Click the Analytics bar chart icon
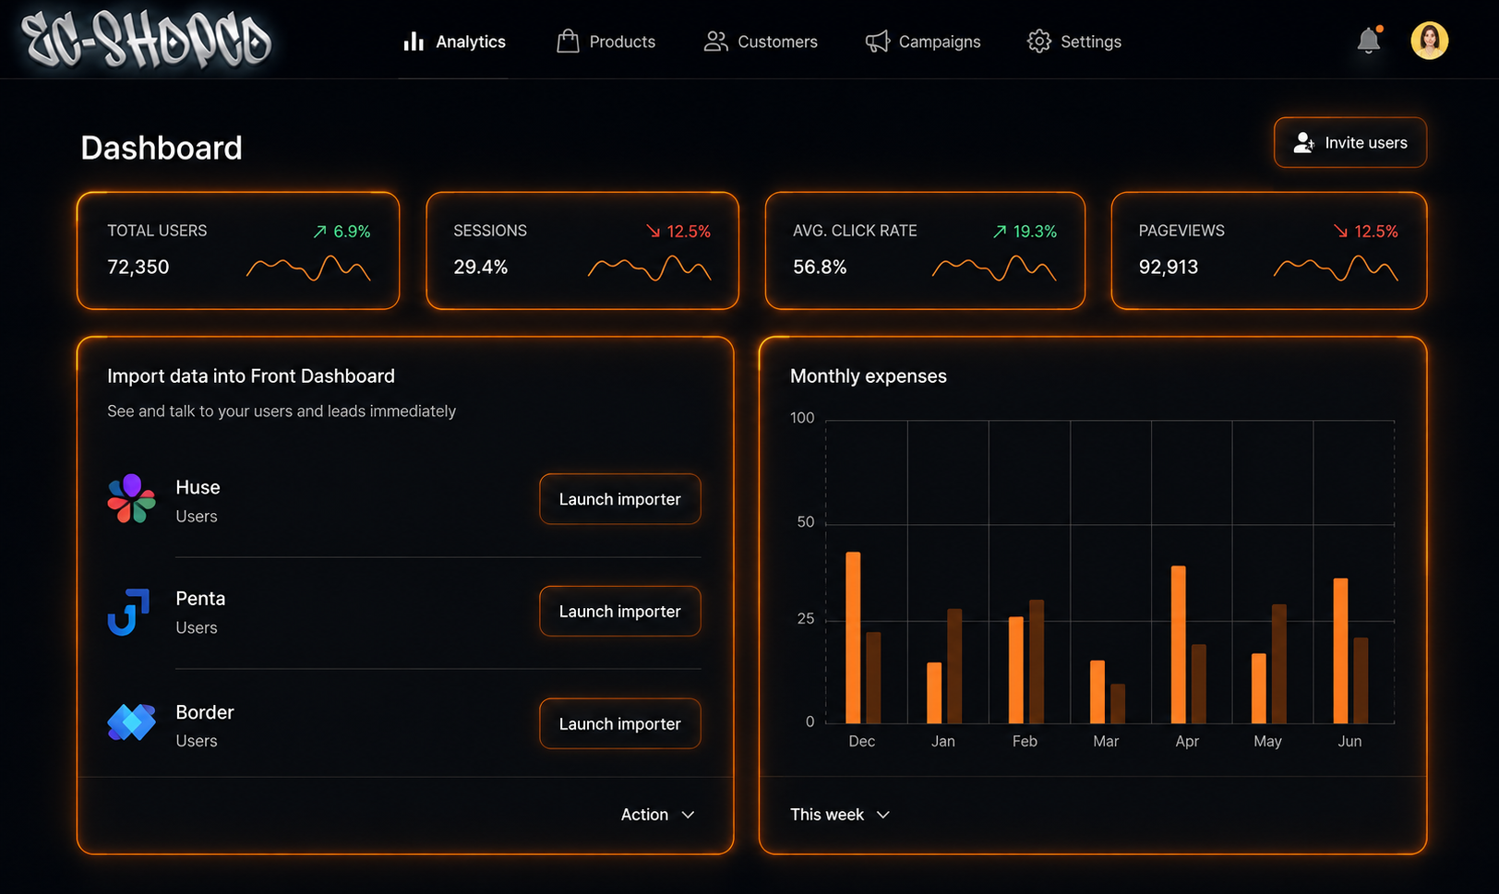This screenshot has width=1499, height=894. [x=414, y=42]
